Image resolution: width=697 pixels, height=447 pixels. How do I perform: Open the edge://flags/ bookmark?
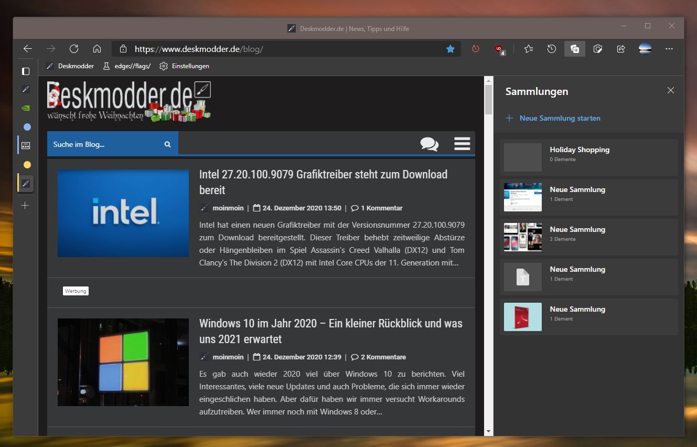coord(126,66)
